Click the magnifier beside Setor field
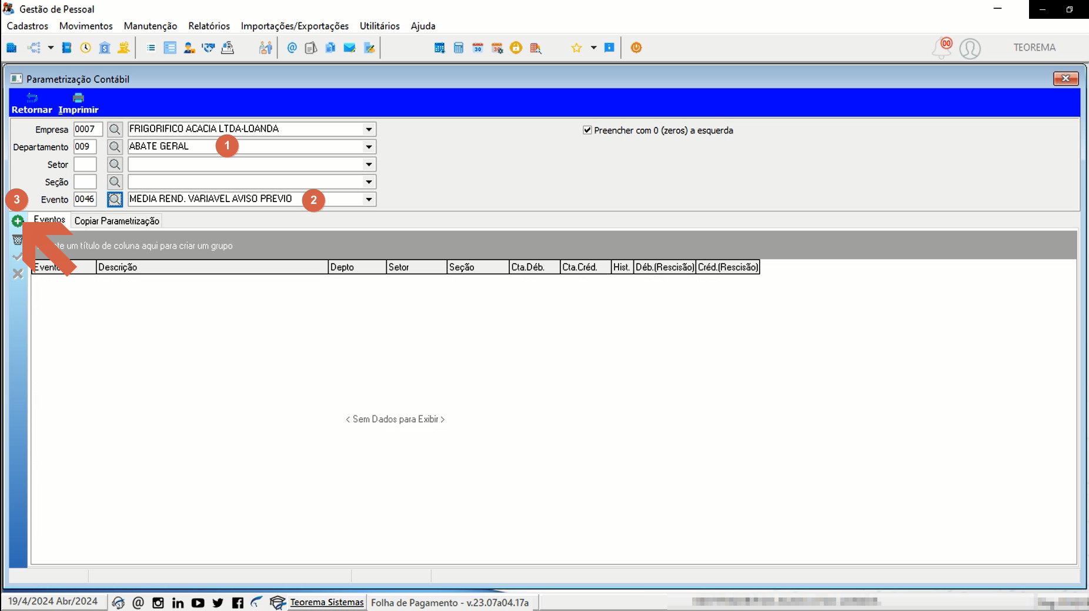This screenshot has height=611, width=1089. (115, 164)
